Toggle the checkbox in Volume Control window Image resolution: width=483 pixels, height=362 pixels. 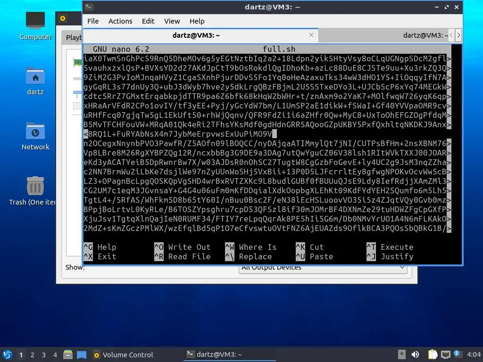click(77, 106)
